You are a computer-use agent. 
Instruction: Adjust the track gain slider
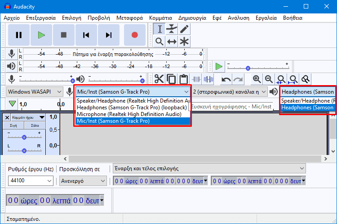click(x=24, y=137)
